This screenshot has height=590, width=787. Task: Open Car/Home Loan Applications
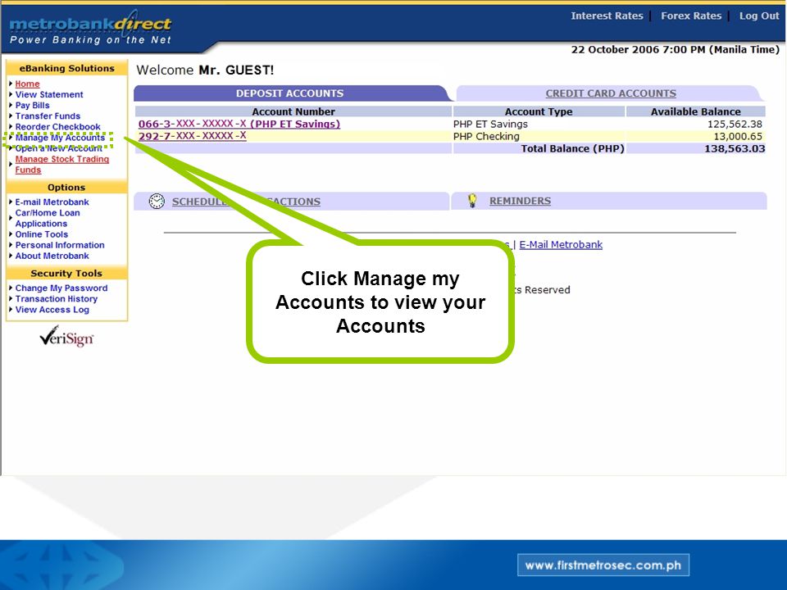(x=48, y=218)
